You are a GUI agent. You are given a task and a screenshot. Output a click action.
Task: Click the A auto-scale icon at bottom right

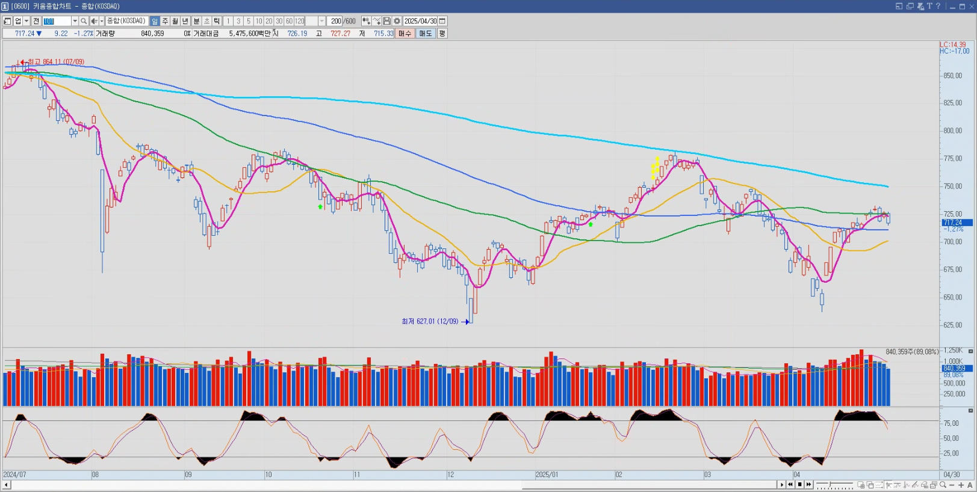[x=970, y=485]
